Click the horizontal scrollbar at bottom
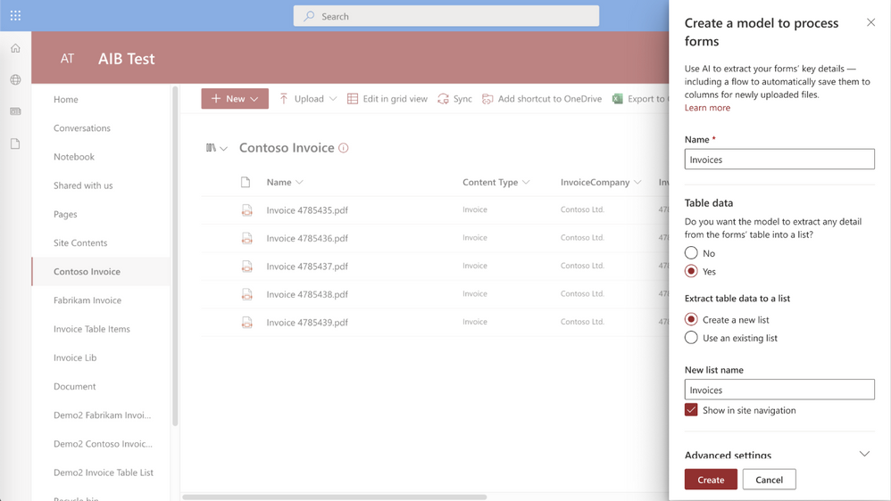This screenshot has width=891, height=501. (335, 497)
